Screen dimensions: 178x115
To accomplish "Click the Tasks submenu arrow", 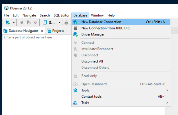I will pos(167,103).
